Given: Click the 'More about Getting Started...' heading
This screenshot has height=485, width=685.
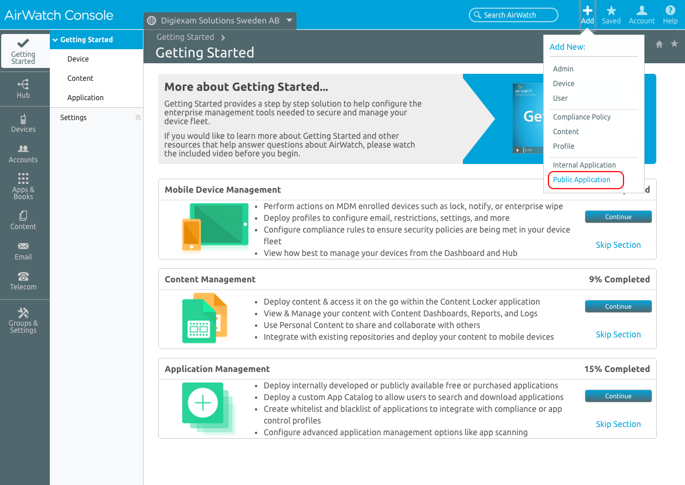Looking at the screenshot, I should (246, 87).
